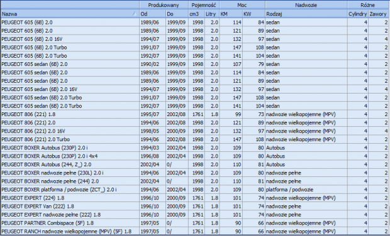Click the Cylindry column header

358,14
